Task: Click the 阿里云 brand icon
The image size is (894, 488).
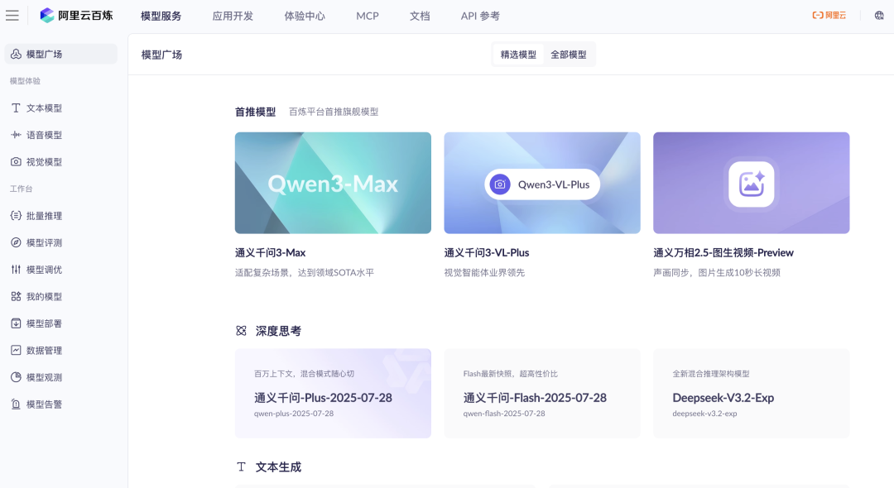Action: 829,16
